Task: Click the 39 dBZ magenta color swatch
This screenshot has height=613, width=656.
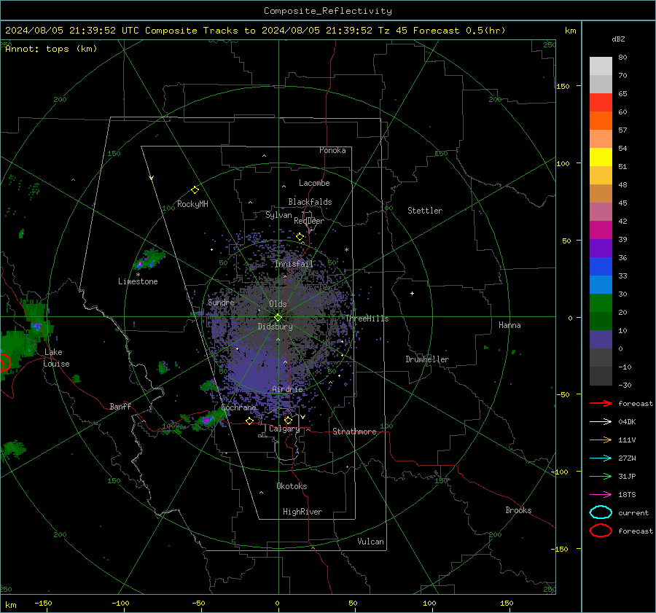Action: click(x=601, y=230)
